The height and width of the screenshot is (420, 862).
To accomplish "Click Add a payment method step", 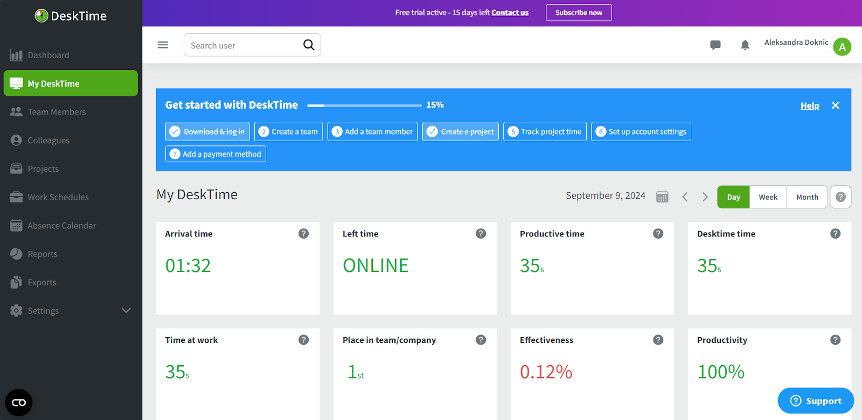I will 215,154.
